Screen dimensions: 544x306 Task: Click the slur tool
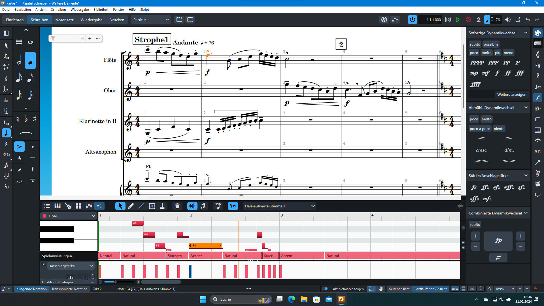point(26,133)
